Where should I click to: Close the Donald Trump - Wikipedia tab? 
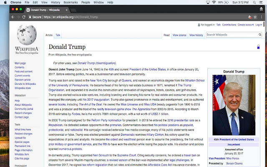pos(67,10)
